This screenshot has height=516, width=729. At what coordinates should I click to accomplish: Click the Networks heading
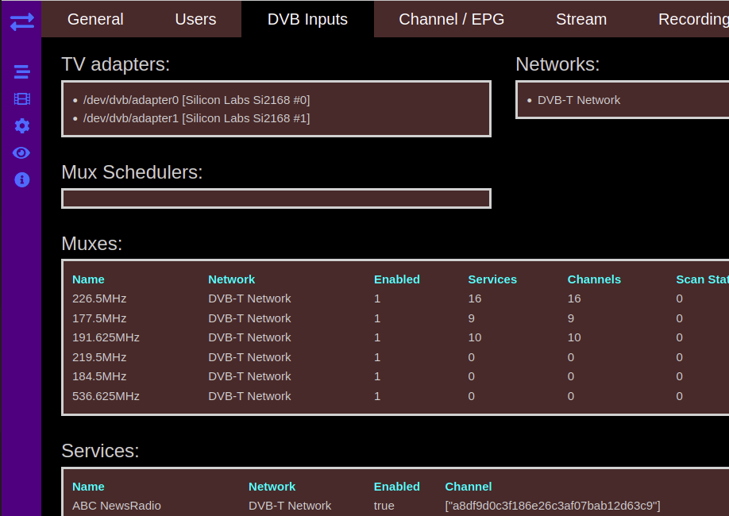coord(557,64)
